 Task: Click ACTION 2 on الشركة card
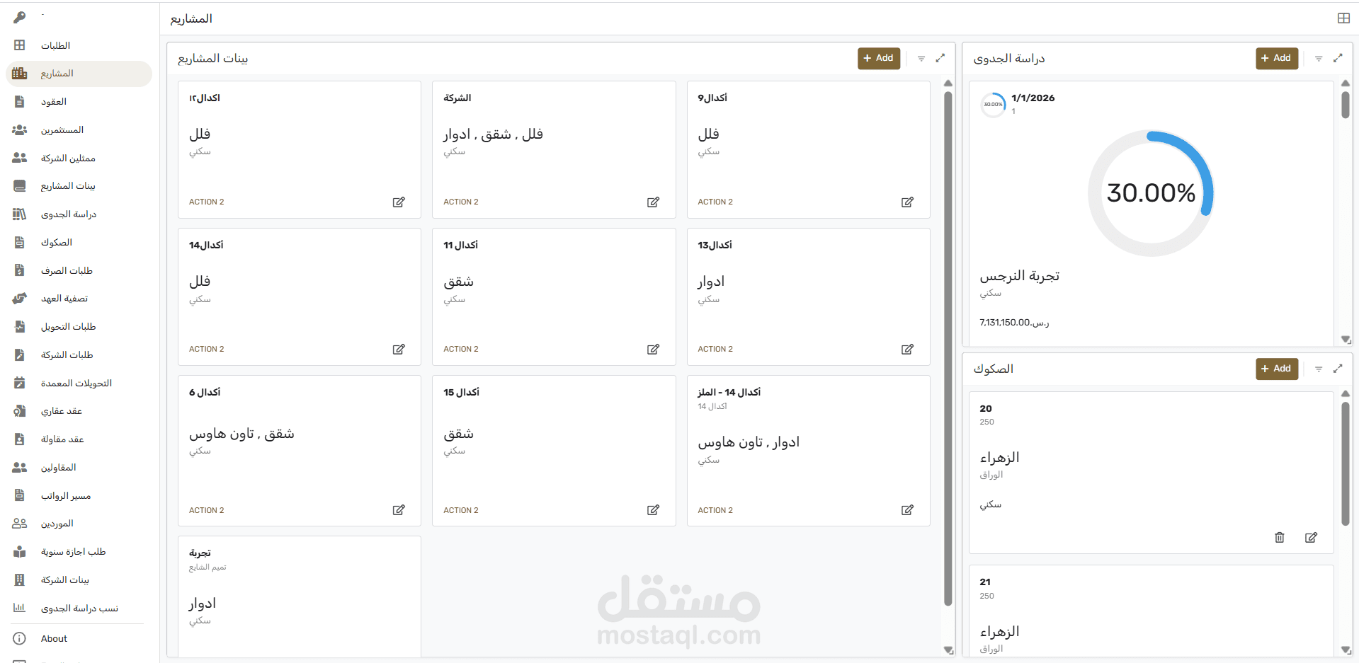pos(461,202)
